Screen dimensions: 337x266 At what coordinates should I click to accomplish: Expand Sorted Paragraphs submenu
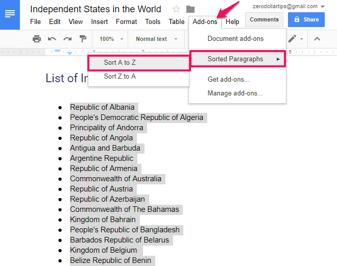pos(238,59)
